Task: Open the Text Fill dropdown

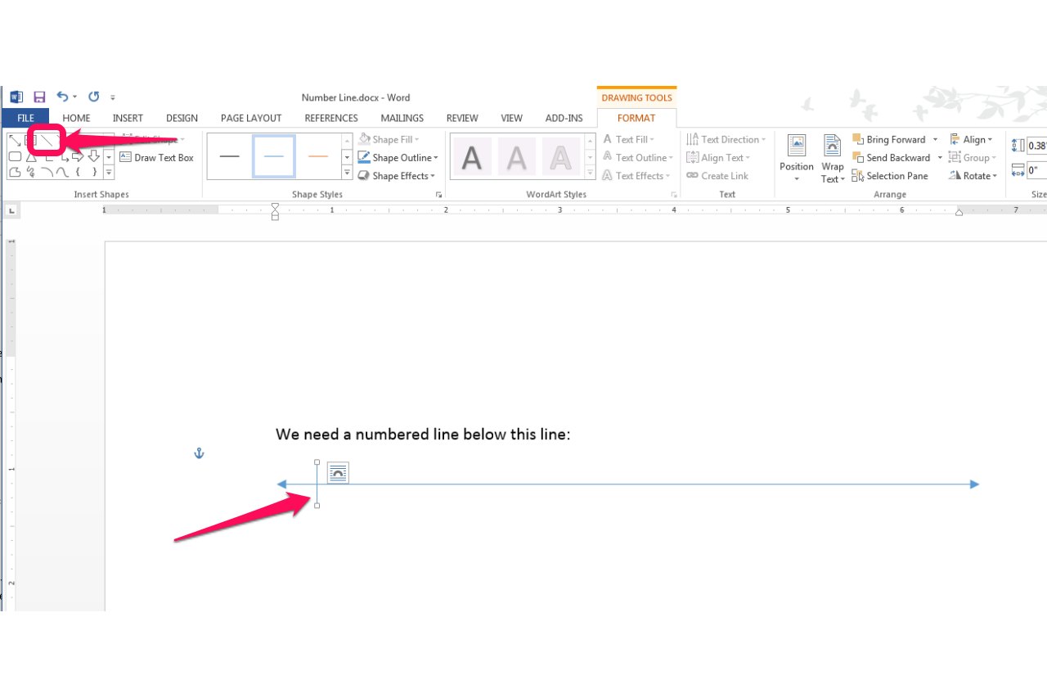Action: [628, 139]
